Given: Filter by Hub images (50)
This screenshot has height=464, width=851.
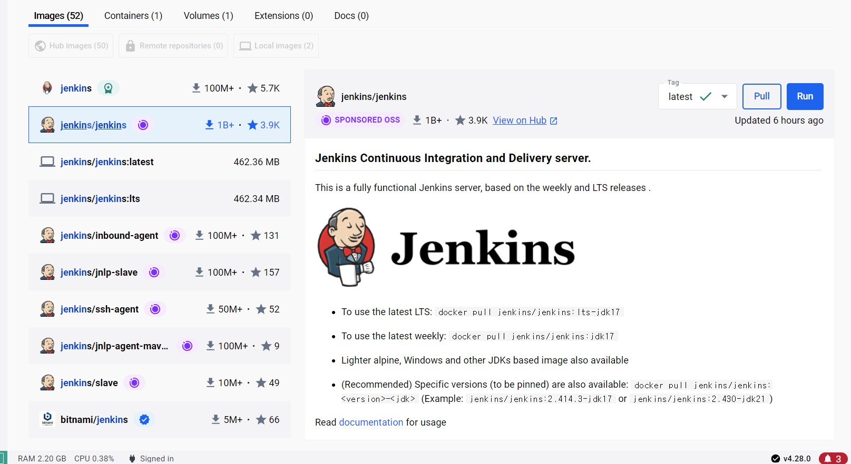Looking at the screenshot, I should (x=71, y=46).
